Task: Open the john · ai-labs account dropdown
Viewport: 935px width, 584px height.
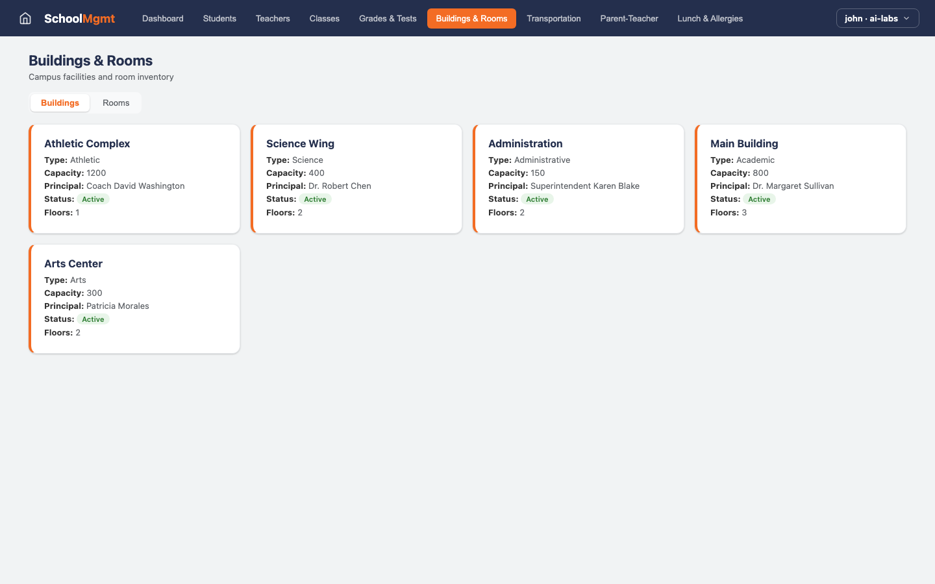Action: pos(877,18)
